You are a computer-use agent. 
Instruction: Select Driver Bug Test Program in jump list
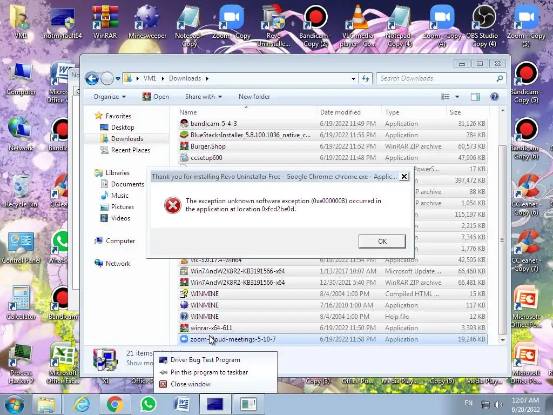[x=205, y=360]
